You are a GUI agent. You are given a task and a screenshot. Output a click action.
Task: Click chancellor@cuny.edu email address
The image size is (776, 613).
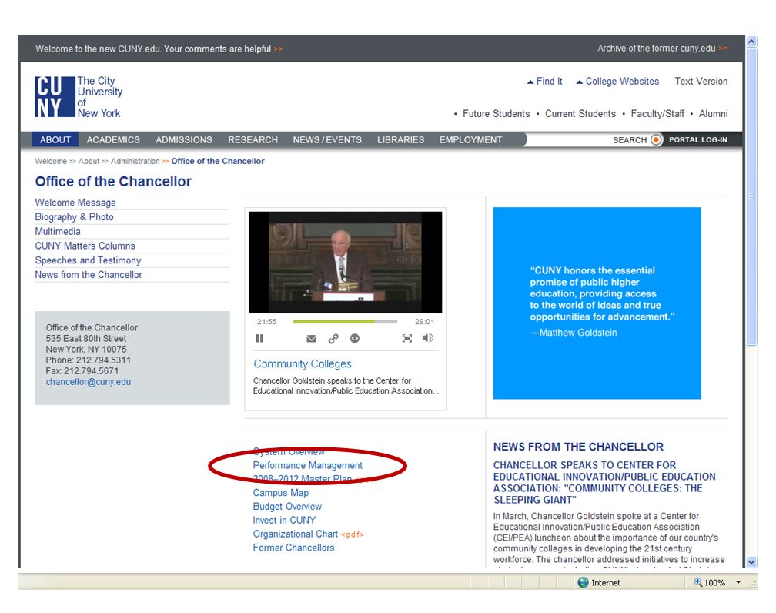pyautogui.click(x=89, y=382)
